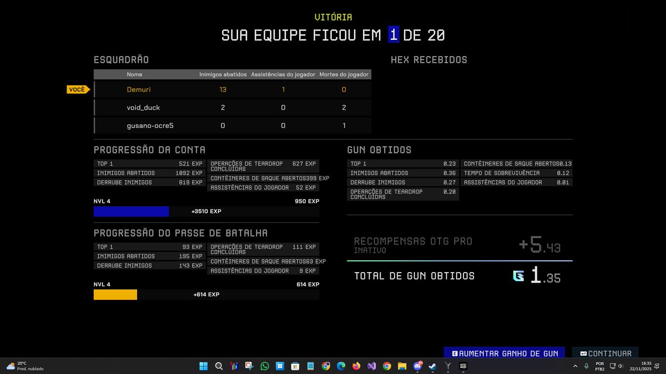Click the CONTINUAR button
Screen dimensions: 666x374
(605, 353)
